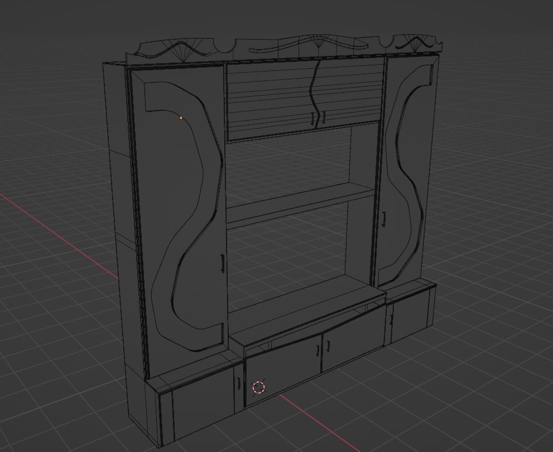Select the orange highlighted vertex on left door
The height and width of the screenshot is (452, 553).
[x=181, y=118]
